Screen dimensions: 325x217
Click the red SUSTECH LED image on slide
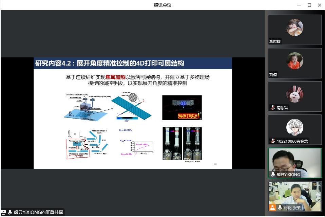point(182,107)
